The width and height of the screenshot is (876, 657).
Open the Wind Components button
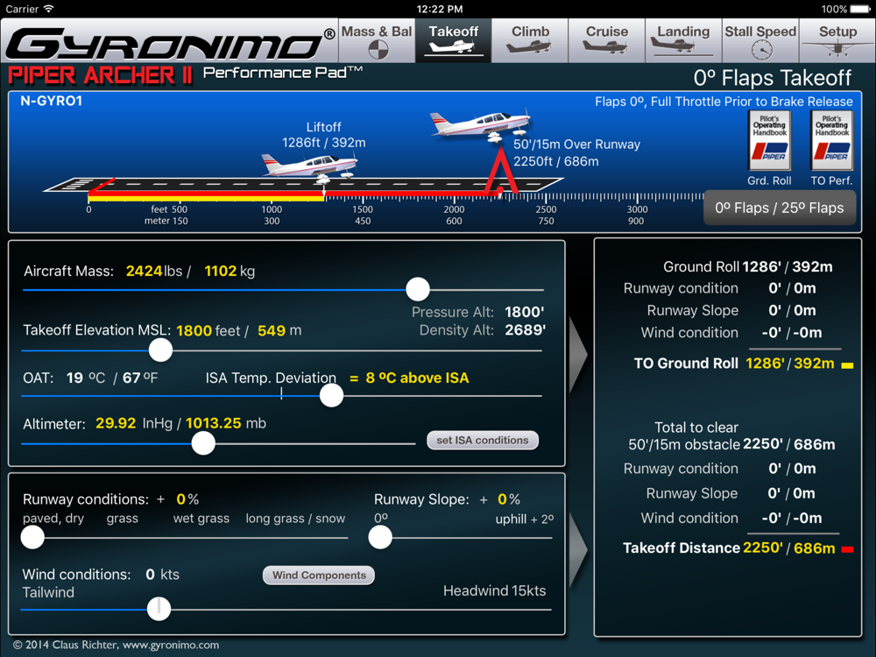coord(319,576)
